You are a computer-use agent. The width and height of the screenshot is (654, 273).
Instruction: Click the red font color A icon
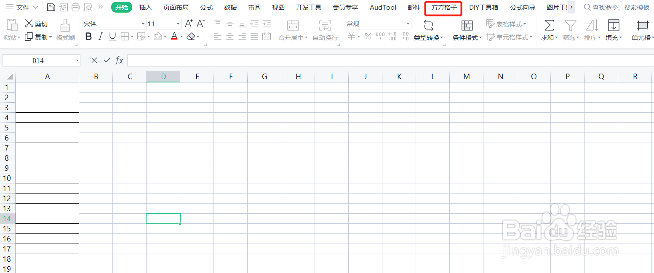174,37
